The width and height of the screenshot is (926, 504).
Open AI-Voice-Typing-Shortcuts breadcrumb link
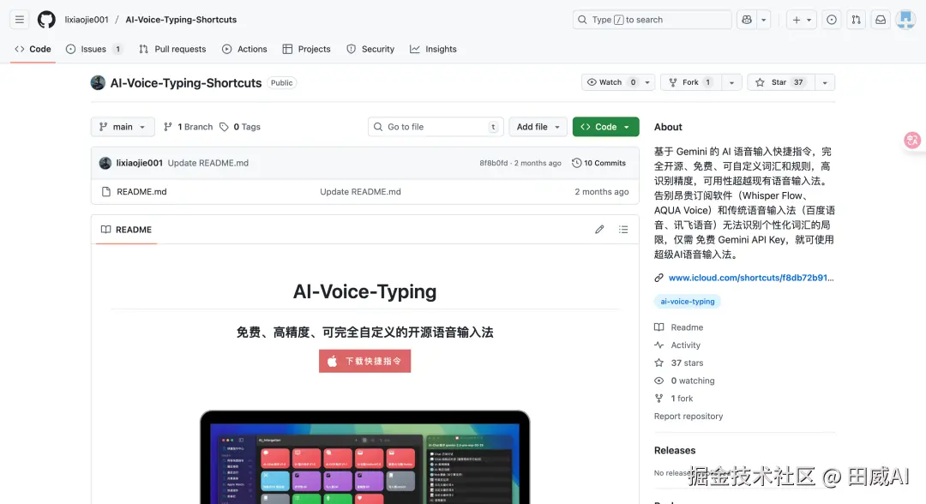181,20
